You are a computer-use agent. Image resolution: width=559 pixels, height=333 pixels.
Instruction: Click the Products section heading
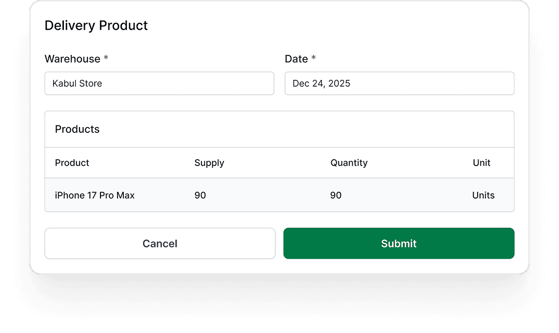click(77, 129)
